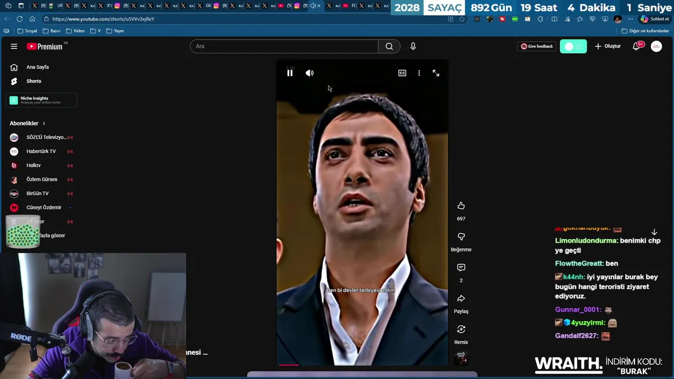Open the YouTube hamburger guide menu
Viewport: 674px width, 379px height.
pos(14,46)
